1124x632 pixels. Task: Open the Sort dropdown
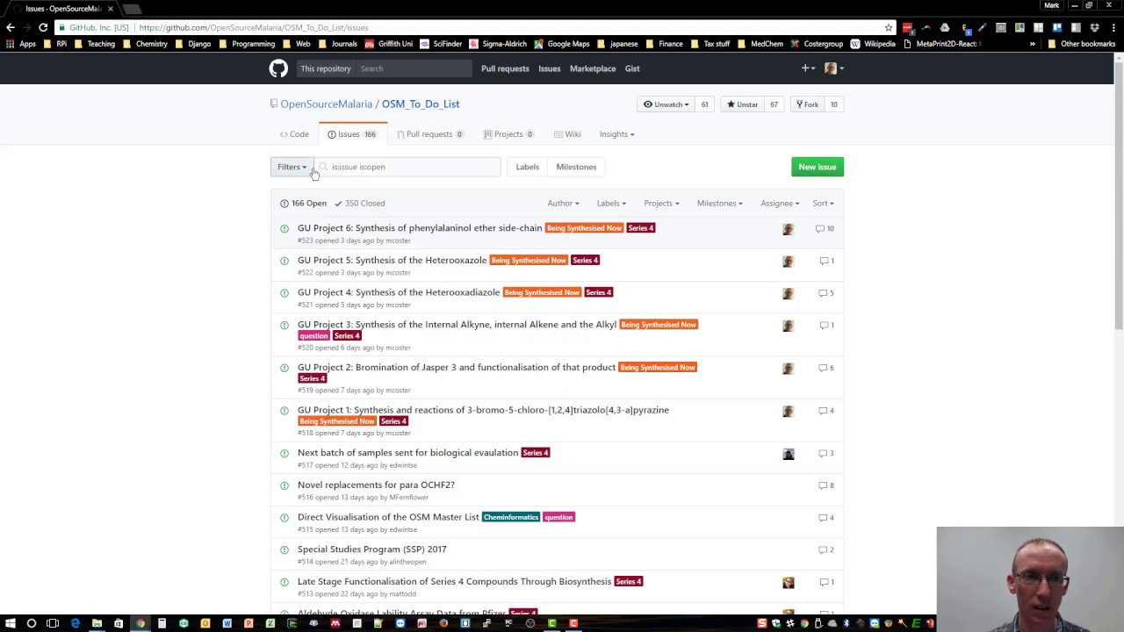[x=823, y=204]
